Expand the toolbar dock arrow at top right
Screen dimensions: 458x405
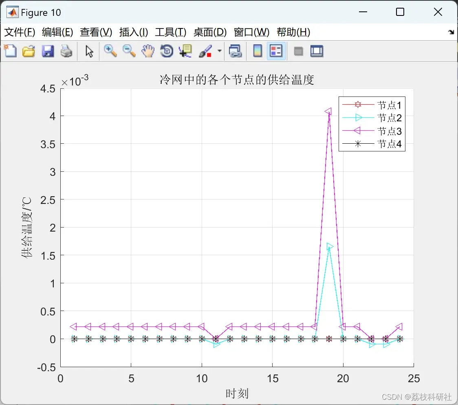[451, 32]
